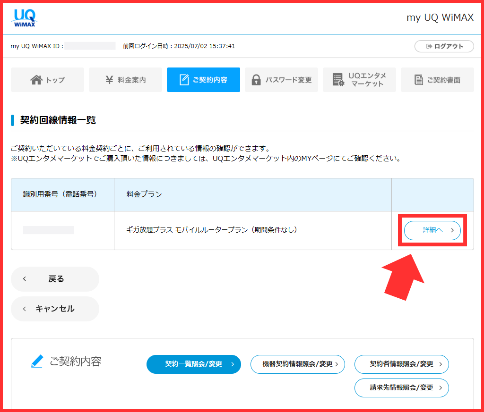Click the left chevron on 戻る
Image resolution: width=484 pixels, height=412 pixels.
click(25, 278)
